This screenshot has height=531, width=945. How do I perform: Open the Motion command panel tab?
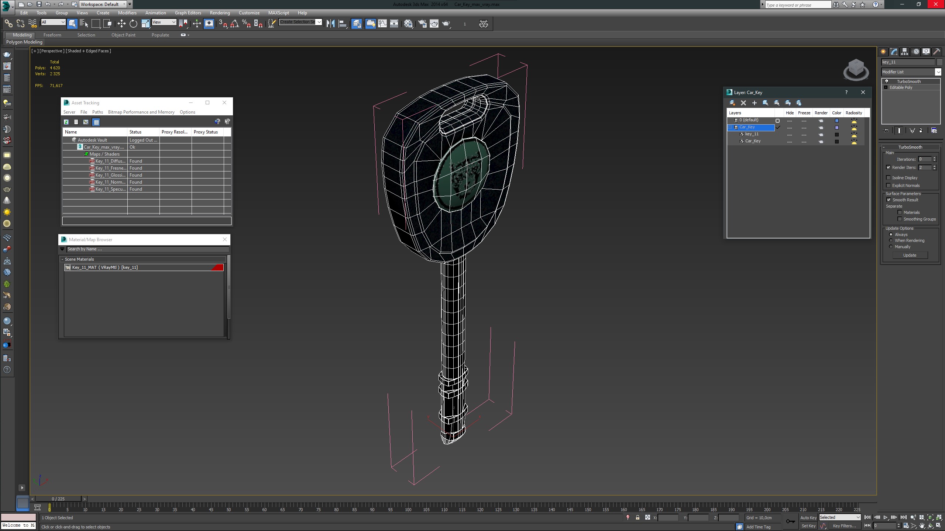click(915, 52)
